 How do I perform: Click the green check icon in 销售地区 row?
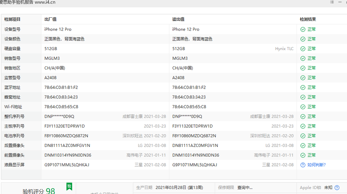point(303,68)
